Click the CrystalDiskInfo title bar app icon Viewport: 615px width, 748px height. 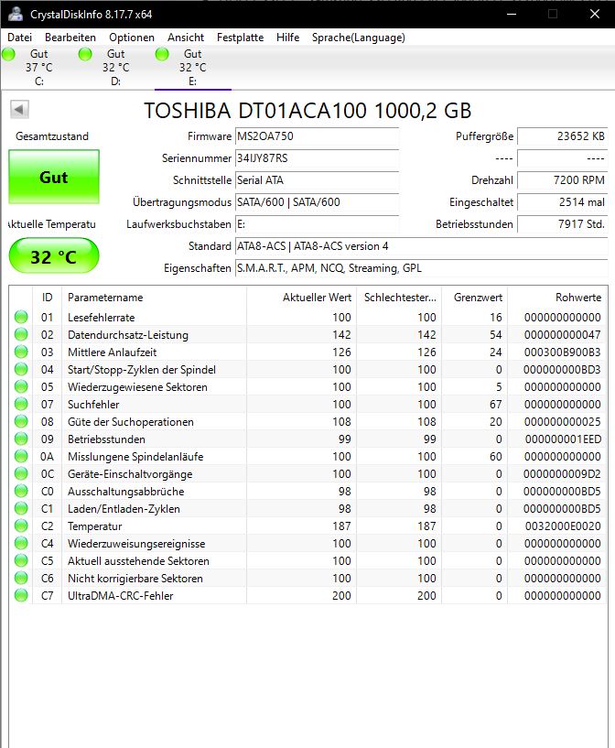tap(16, 14)
